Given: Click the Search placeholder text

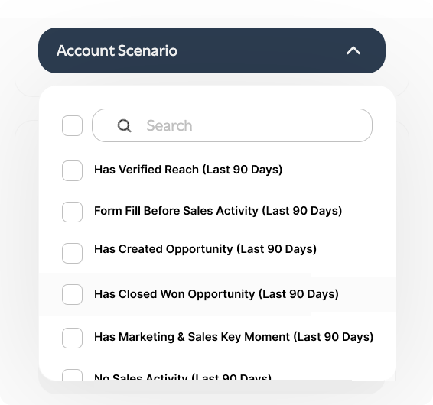Looking at the screenshot, I should pos(169,126).
